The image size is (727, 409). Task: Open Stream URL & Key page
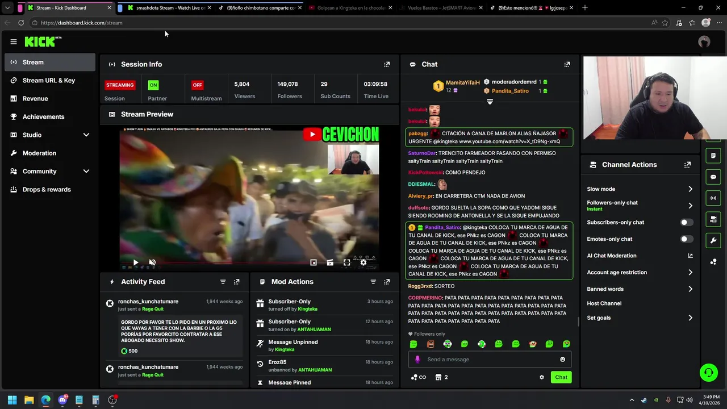click(x=50, y=80)
